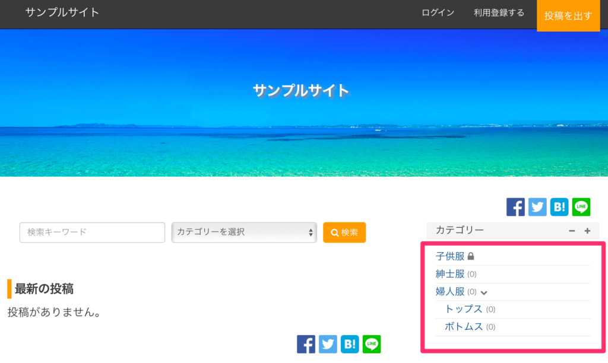Image resolution: width=608 pixels, height=363 pixels.
Task: Share via the bottom Hatena Bookmark icon
Action: tap(350, 344)
